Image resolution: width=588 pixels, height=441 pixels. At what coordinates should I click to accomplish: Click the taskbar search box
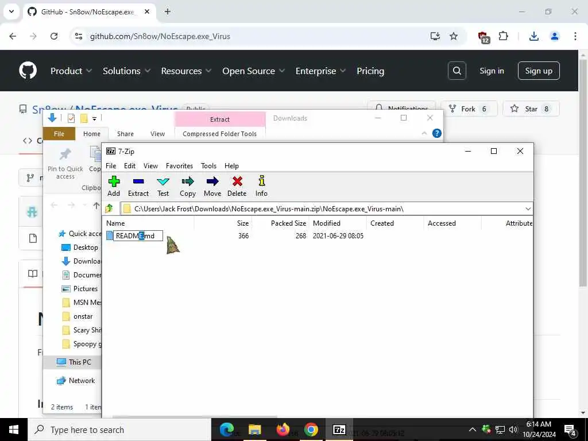click(x=119, y=430)
